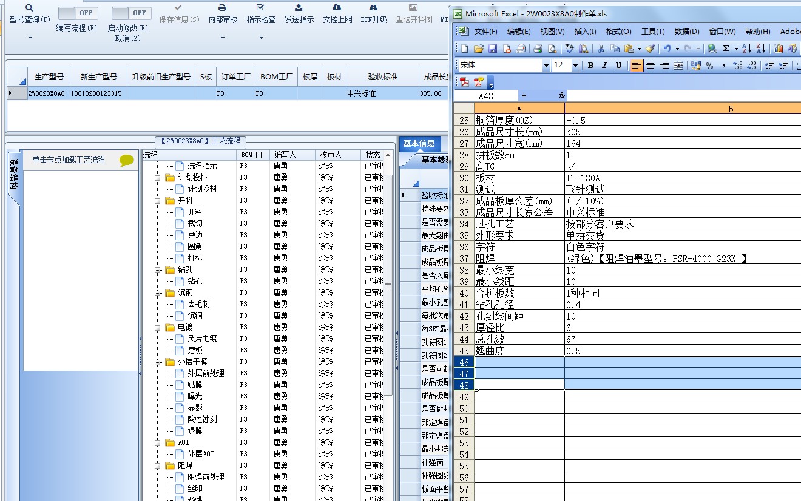Click Excel Chart Wizard icon
This screenshot has height=501, width=801.
(x=779, y=49)
